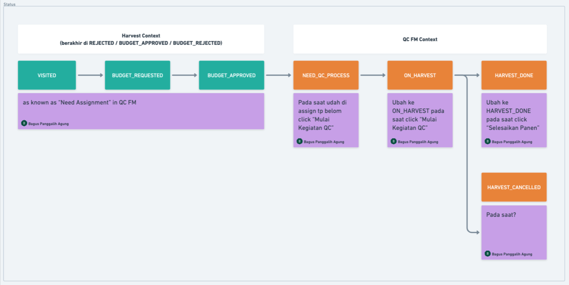Select the VISITED status card
The image size is (569, 285).
click(x=47, y=75)
